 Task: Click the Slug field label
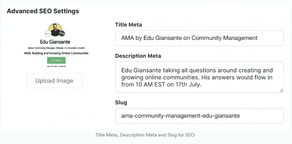[x=121, y=102]
